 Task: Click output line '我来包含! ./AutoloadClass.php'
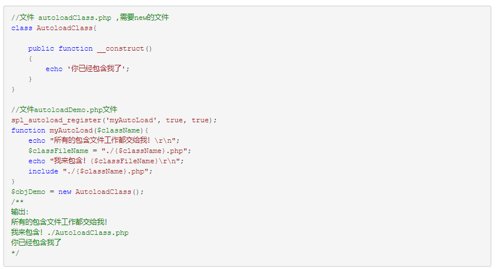click(x=70, y=233)
